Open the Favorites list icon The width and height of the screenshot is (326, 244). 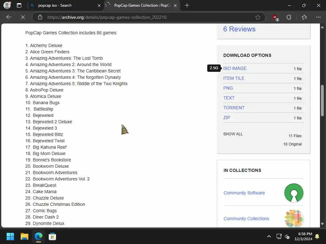pos(304,17)
